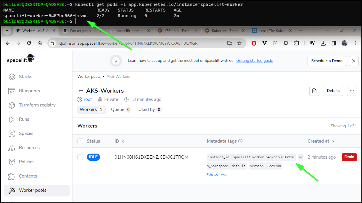Click the browser Extensions puzzle icon

tap(297, 43)
